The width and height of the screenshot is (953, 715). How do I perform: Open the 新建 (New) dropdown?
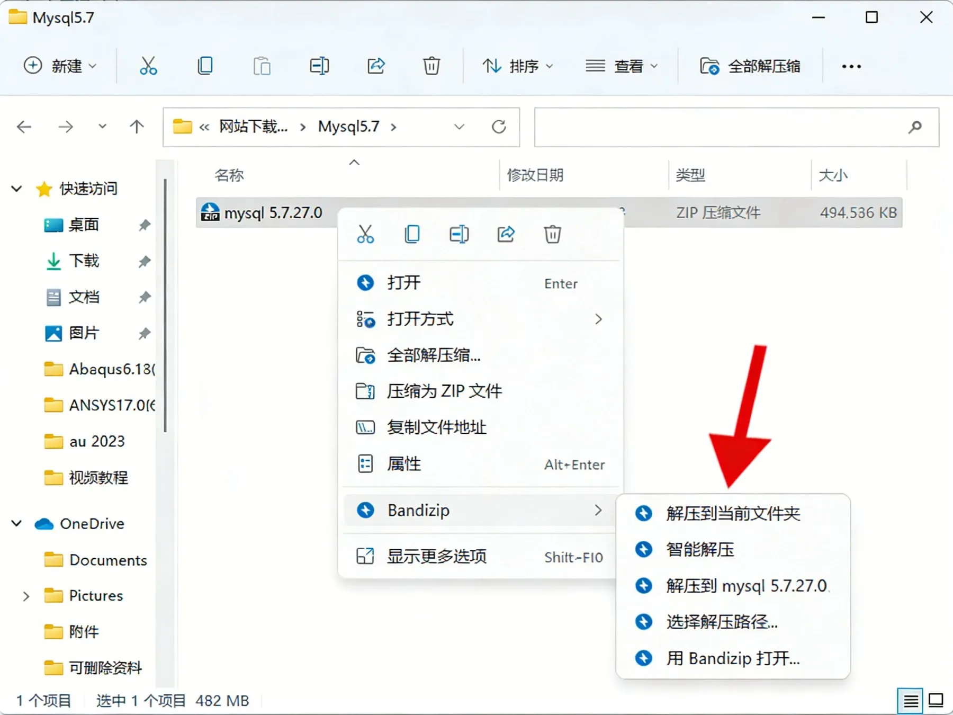(x=60, y=66)
